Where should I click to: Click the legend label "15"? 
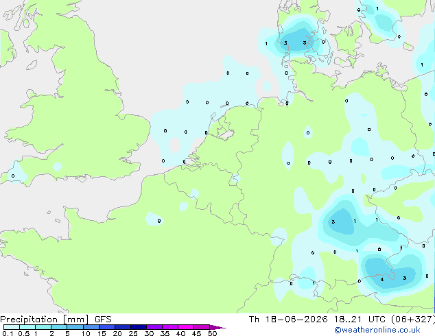102,333
